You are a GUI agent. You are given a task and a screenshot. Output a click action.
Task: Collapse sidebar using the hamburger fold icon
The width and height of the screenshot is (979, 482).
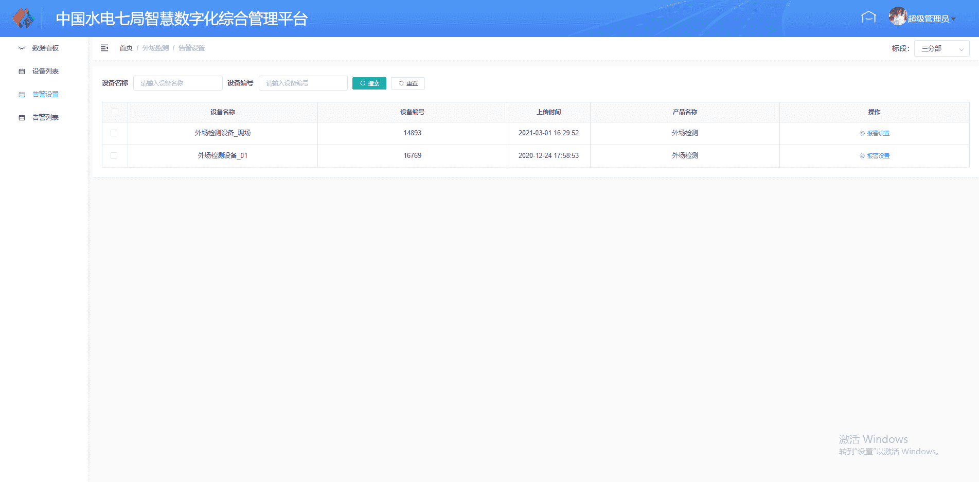tap(104, 48)
